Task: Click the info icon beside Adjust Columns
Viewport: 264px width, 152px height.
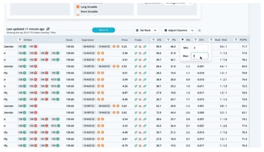Action: (200, 30)
